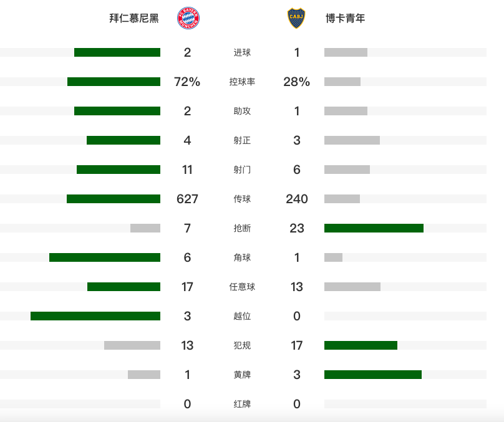This screenshot has width=504, height=422.
Task: Click the Boca Juniors CABJ crest
Action: (x=296, y=18)
